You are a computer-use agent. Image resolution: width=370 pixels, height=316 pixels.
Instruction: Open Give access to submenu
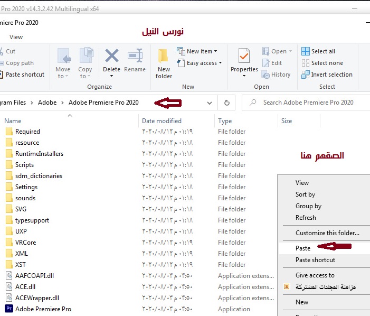pos(315,275)
